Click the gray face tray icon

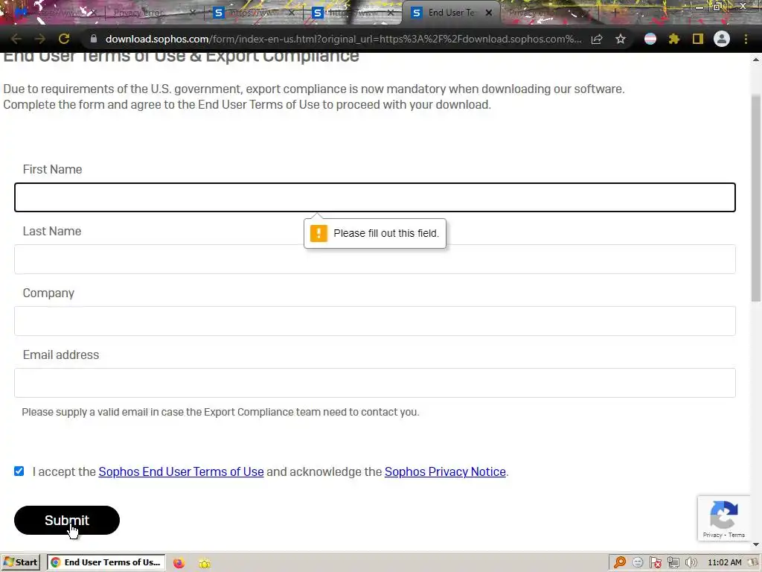pyautogui.click(x=638, y=563)
